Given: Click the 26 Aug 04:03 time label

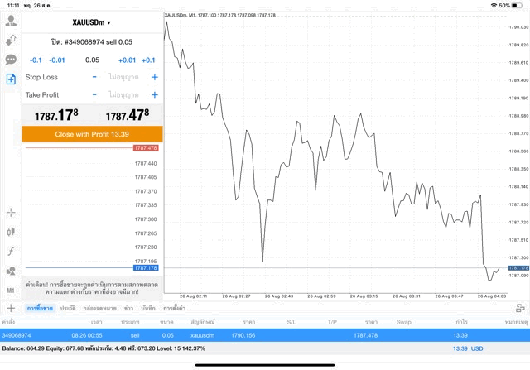Looking at the screenshot, I should (x=492, y=296).
